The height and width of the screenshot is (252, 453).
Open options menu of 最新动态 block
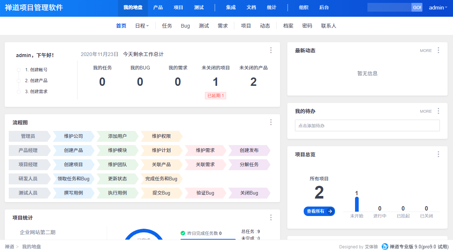(x=438, y=50)
